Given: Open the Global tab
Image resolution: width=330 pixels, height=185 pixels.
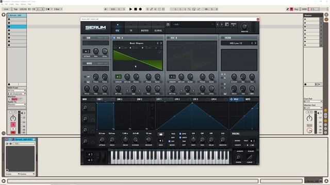Looking at the screenshot, I should [x=158, y=27].
